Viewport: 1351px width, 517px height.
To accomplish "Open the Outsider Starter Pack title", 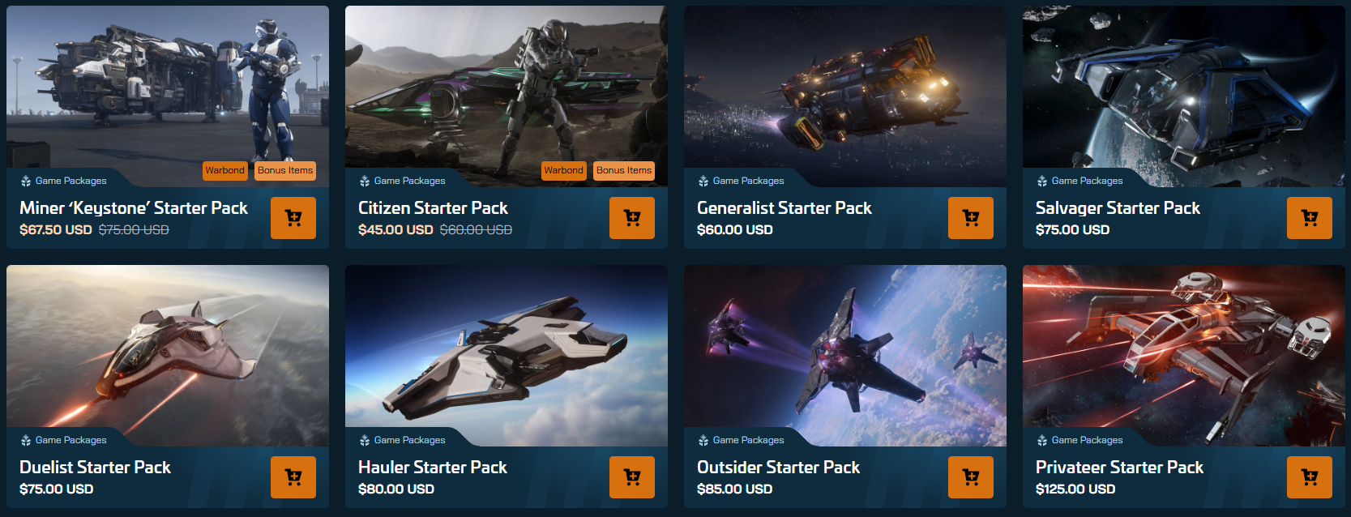I will click(x=778, y=468).
